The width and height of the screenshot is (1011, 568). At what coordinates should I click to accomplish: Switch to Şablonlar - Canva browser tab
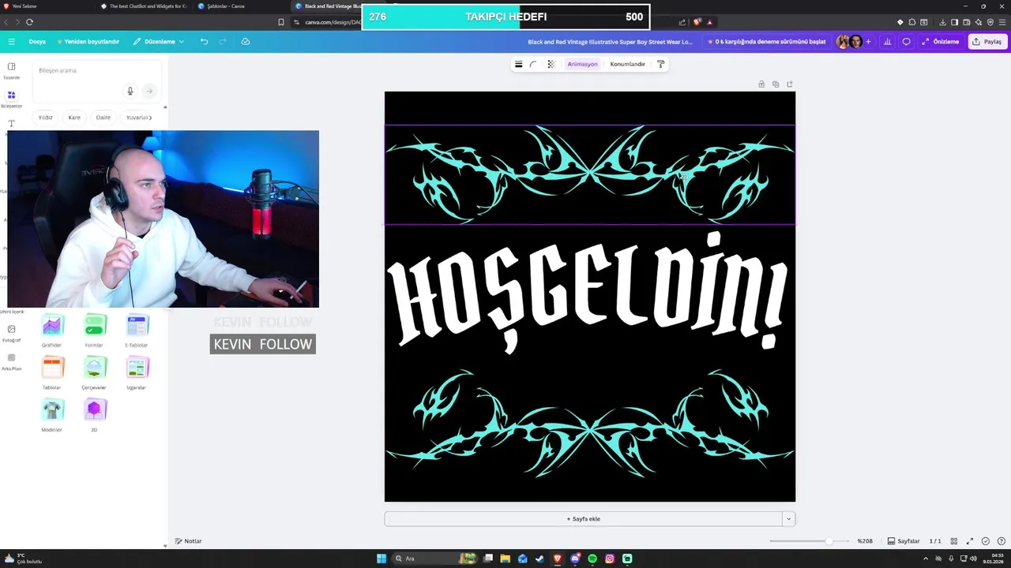226,6
